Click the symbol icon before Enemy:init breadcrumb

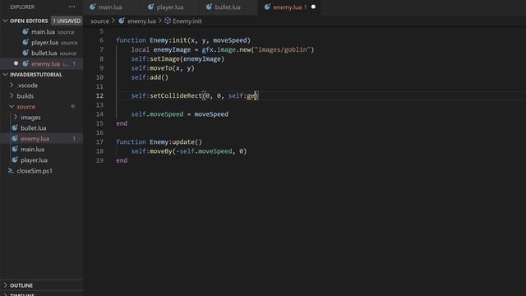168,21
